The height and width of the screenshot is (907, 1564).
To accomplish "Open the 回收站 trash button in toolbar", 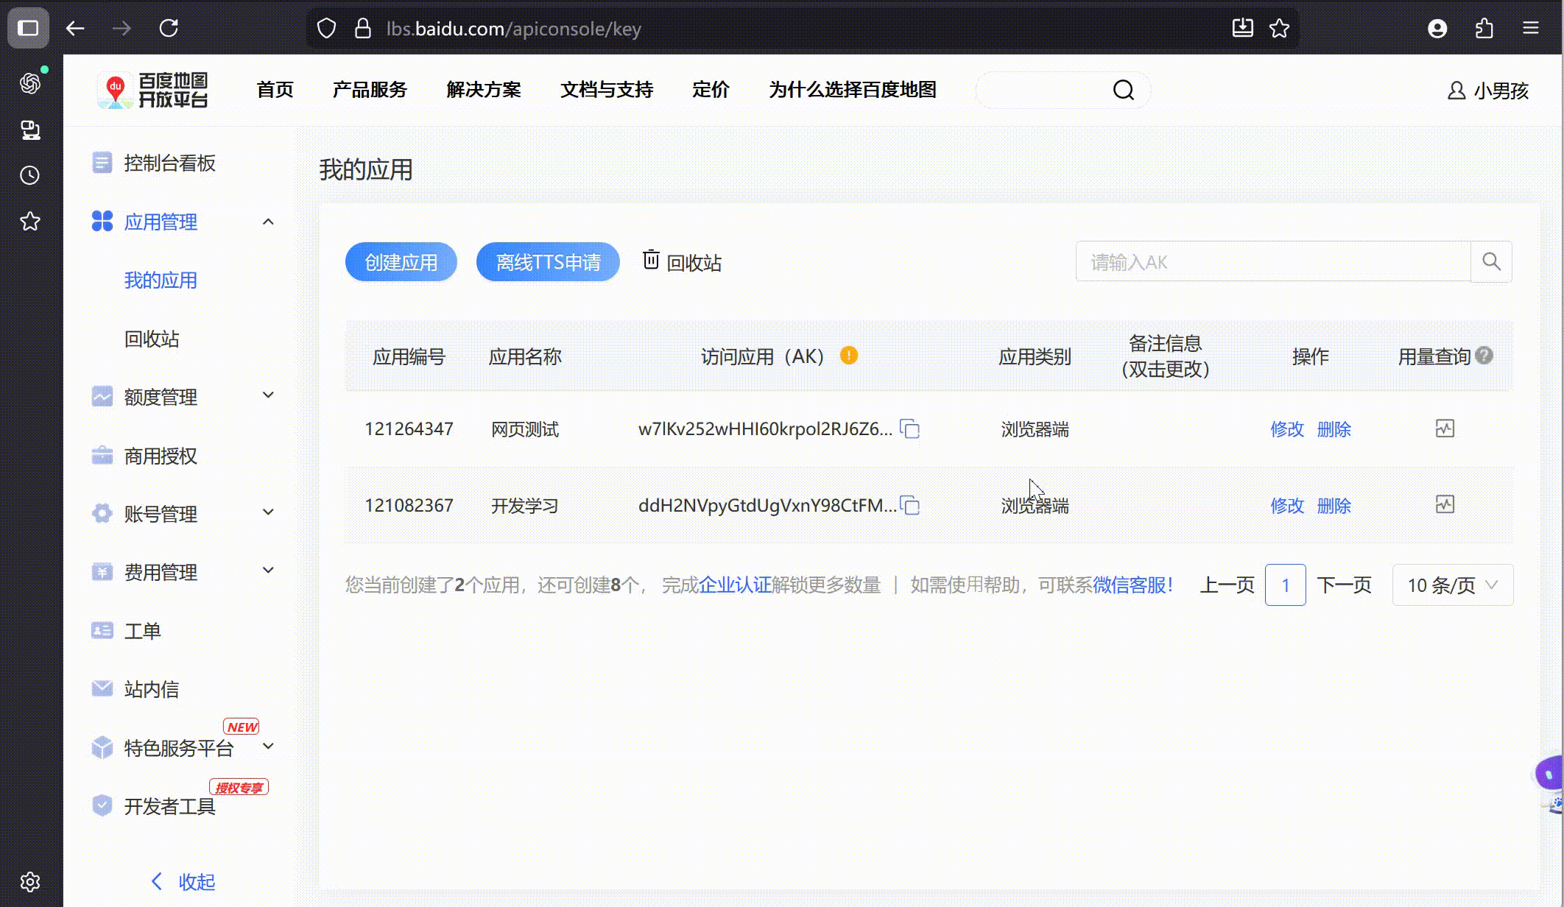I will (x=682, y=262).
